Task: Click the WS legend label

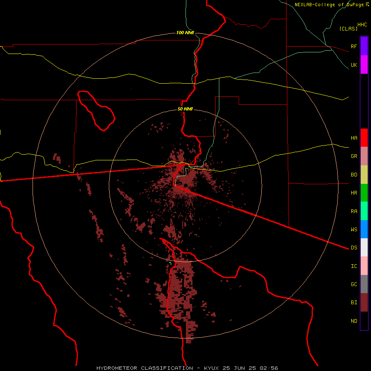Action: click(354, 229)
